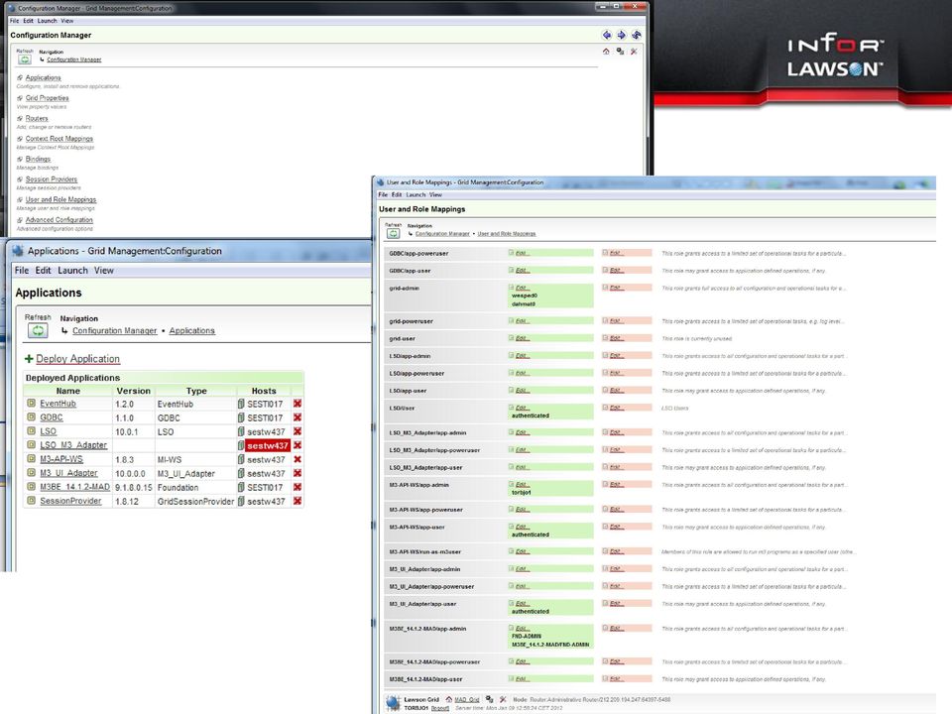Click the logout link next to TORBJO1
The height and width of the screenshot is (714, 952).
[x=440, y=708]
